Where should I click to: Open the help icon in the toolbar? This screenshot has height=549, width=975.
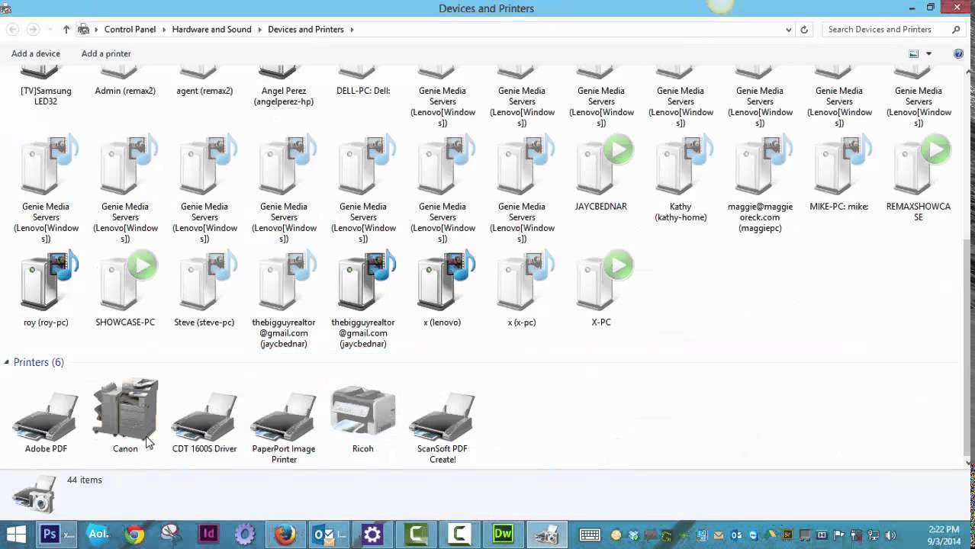(x=959, y=53)
